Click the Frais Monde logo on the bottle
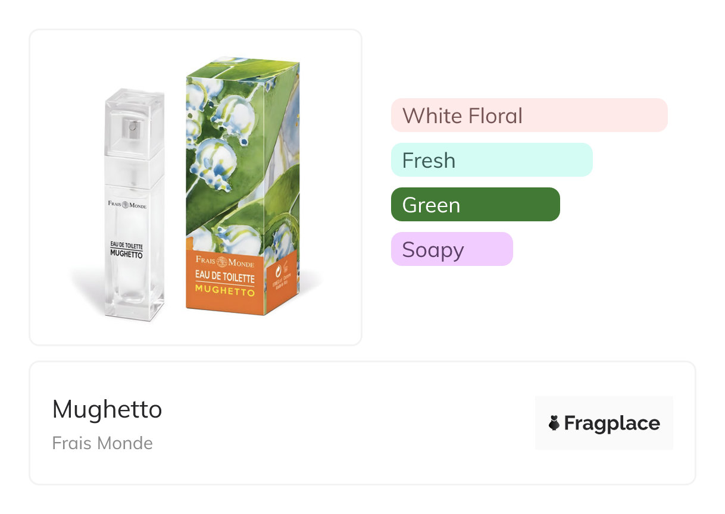This screenshot has height=514, width=725. [x=127, y=205]
